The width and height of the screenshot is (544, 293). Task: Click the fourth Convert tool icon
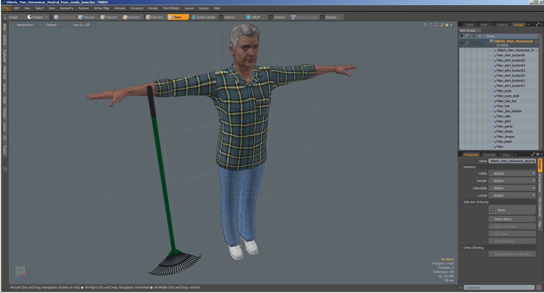[x=148, y=17]
